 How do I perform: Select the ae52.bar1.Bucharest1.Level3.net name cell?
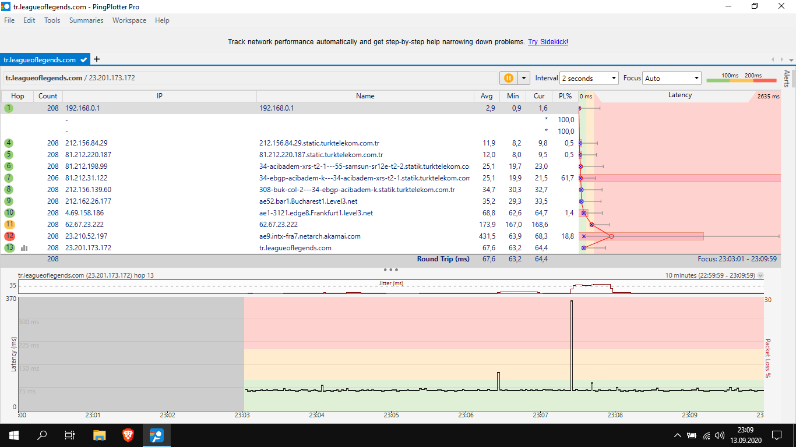point(308,201)
